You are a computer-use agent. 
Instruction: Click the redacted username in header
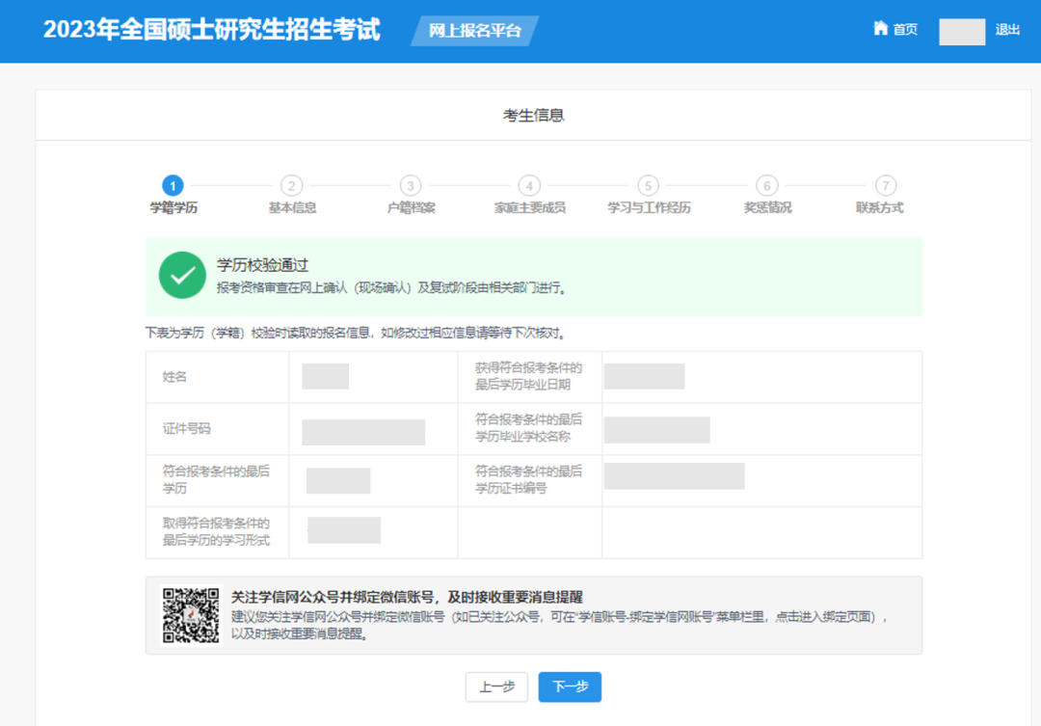pyautogui.click(x=962, y=31)
